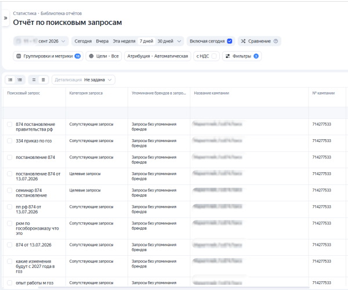The width and height of the screenshot is (348, 290).
Task: Click campaign number in постановление 874 row
Action: (321, 157)
